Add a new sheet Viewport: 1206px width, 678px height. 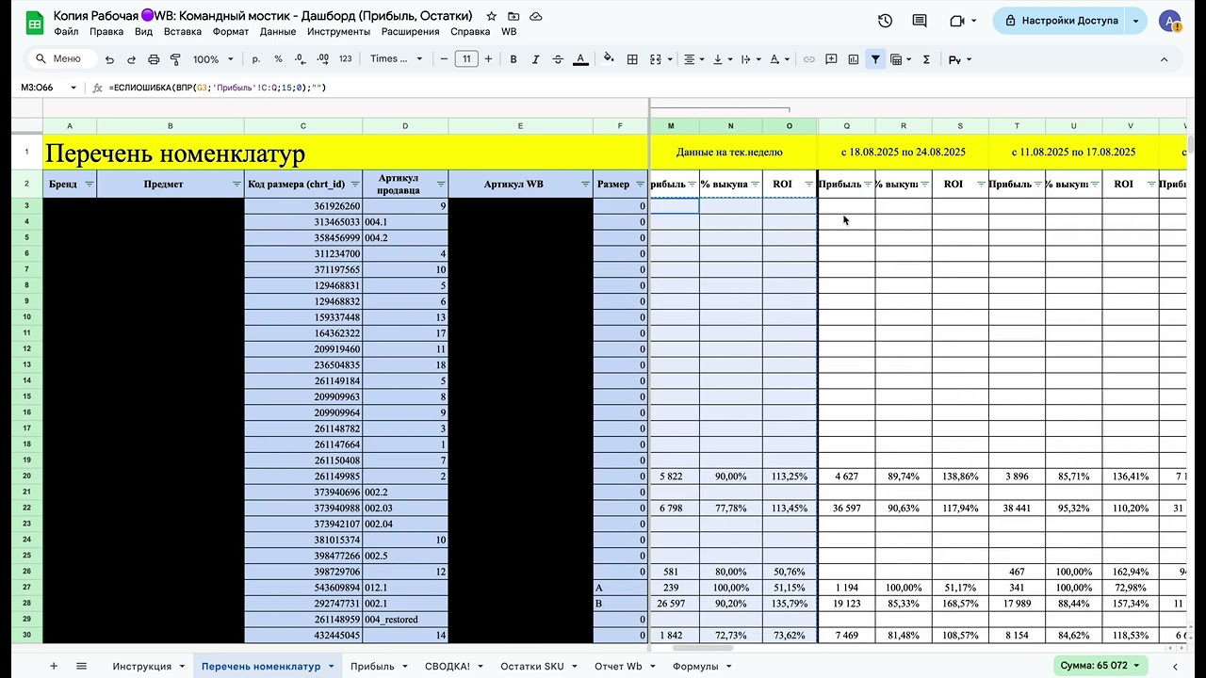pyautogui.click(x=54, y=666)
